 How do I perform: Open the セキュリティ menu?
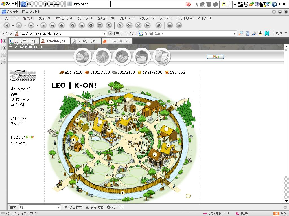pos(106,18)
